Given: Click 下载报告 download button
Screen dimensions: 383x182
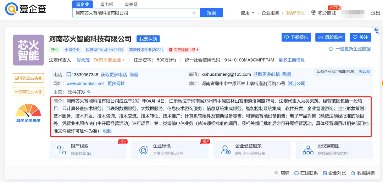Looking at the screenshot, I should click(x=296, y=38).
